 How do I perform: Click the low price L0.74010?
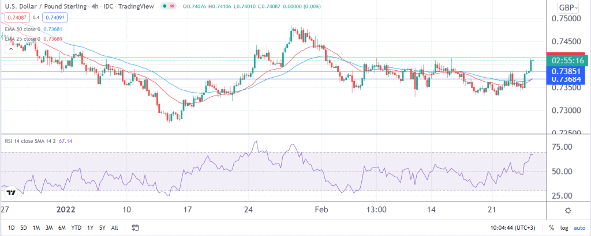pos(246,6)
